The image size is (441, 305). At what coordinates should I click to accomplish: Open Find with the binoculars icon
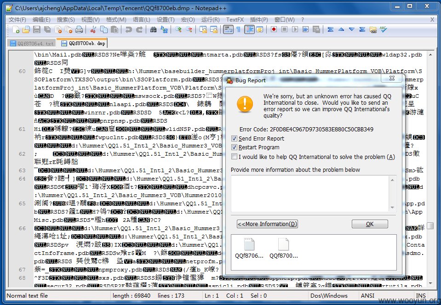point(153,29)
